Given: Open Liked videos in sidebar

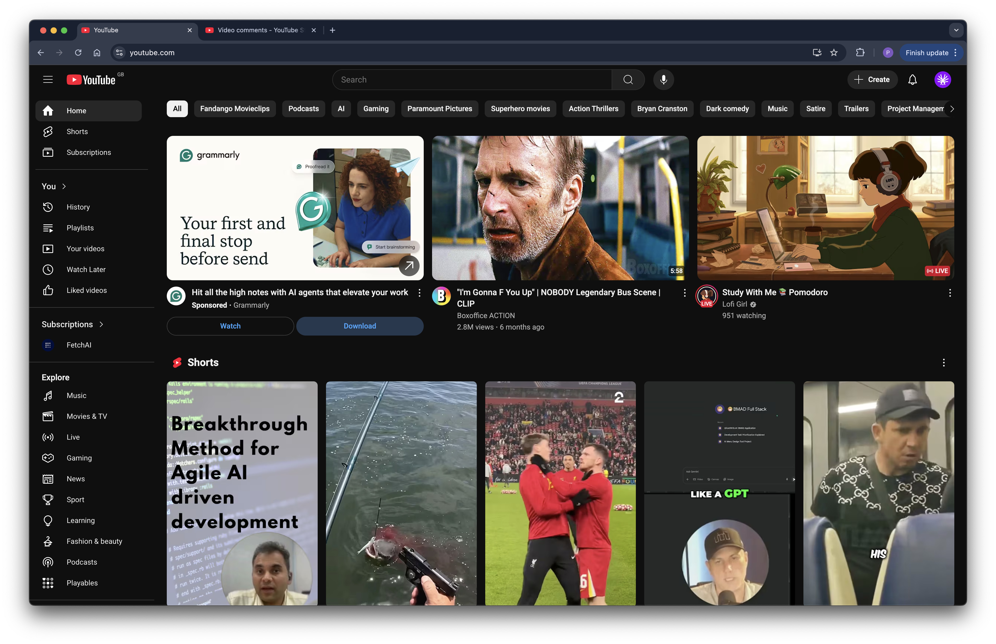Looking at the screenshot, I should coord(86,291).
